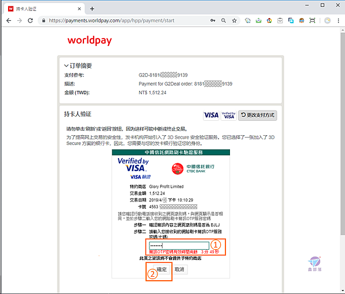The image size is (345, 294).
Task: Open a new browser tab
Action: [92, 9]
